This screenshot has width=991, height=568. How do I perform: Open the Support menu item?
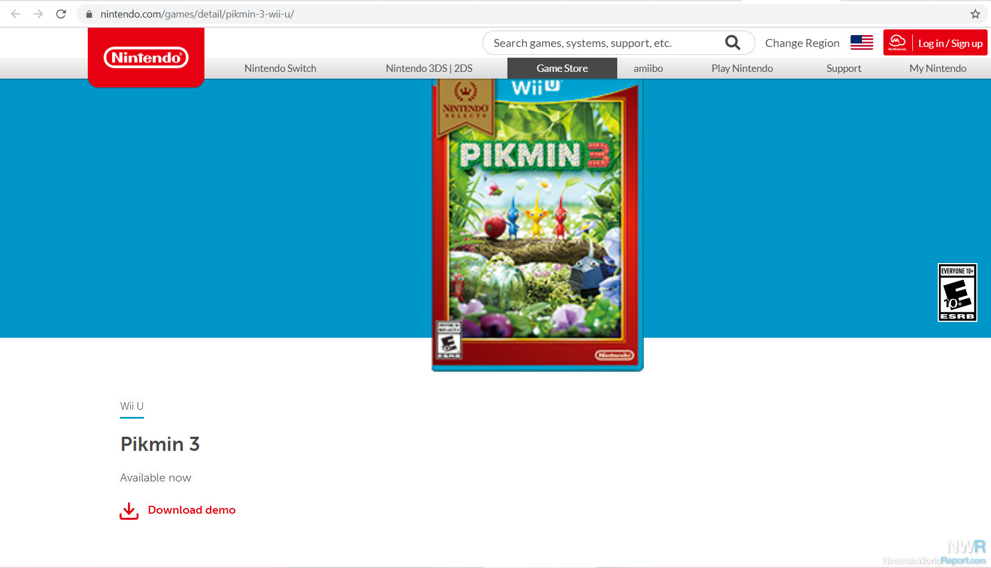pyautogui.click(x=844, y=68)
